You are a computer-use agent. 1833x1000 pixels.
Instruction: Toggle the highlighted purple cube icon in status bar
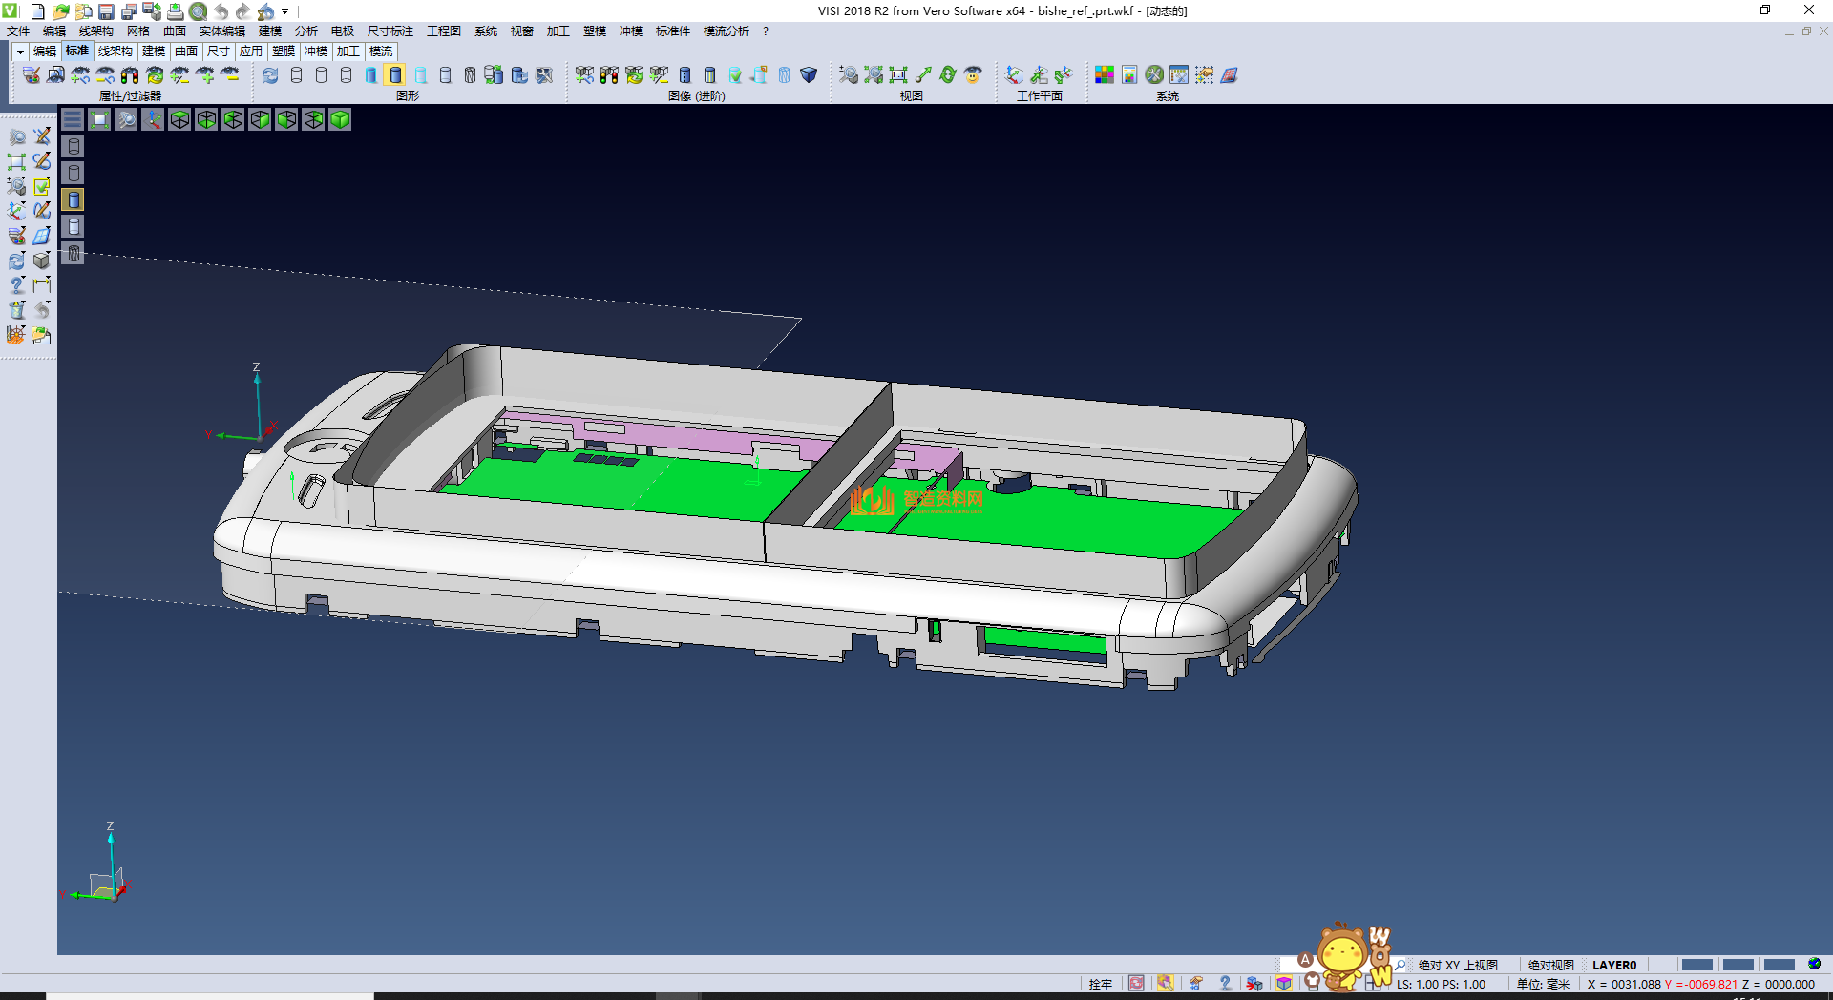[1284, 983]
